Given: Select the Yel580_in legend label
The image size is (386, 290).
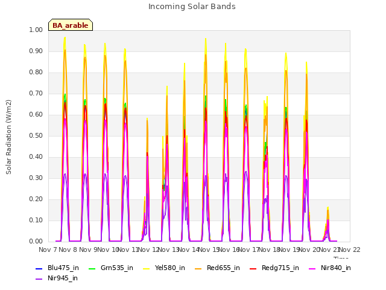Looking at the screenshot, I should 170,268.
